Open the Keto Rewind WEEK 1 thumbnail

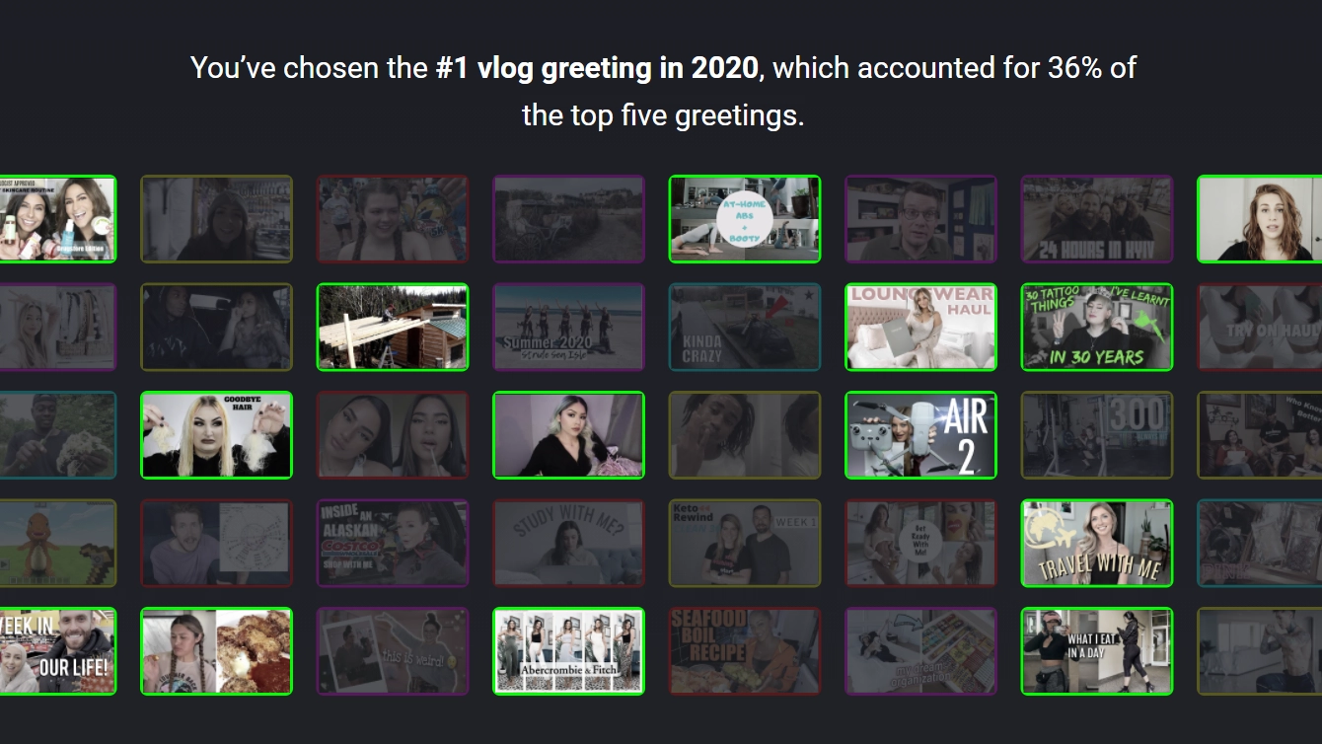[x=745, y=543]
